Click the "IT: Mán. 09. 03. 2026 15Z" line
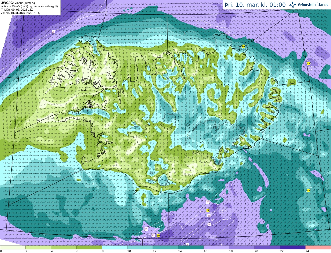This screenshot has height=253, width=331. point(17,10)
